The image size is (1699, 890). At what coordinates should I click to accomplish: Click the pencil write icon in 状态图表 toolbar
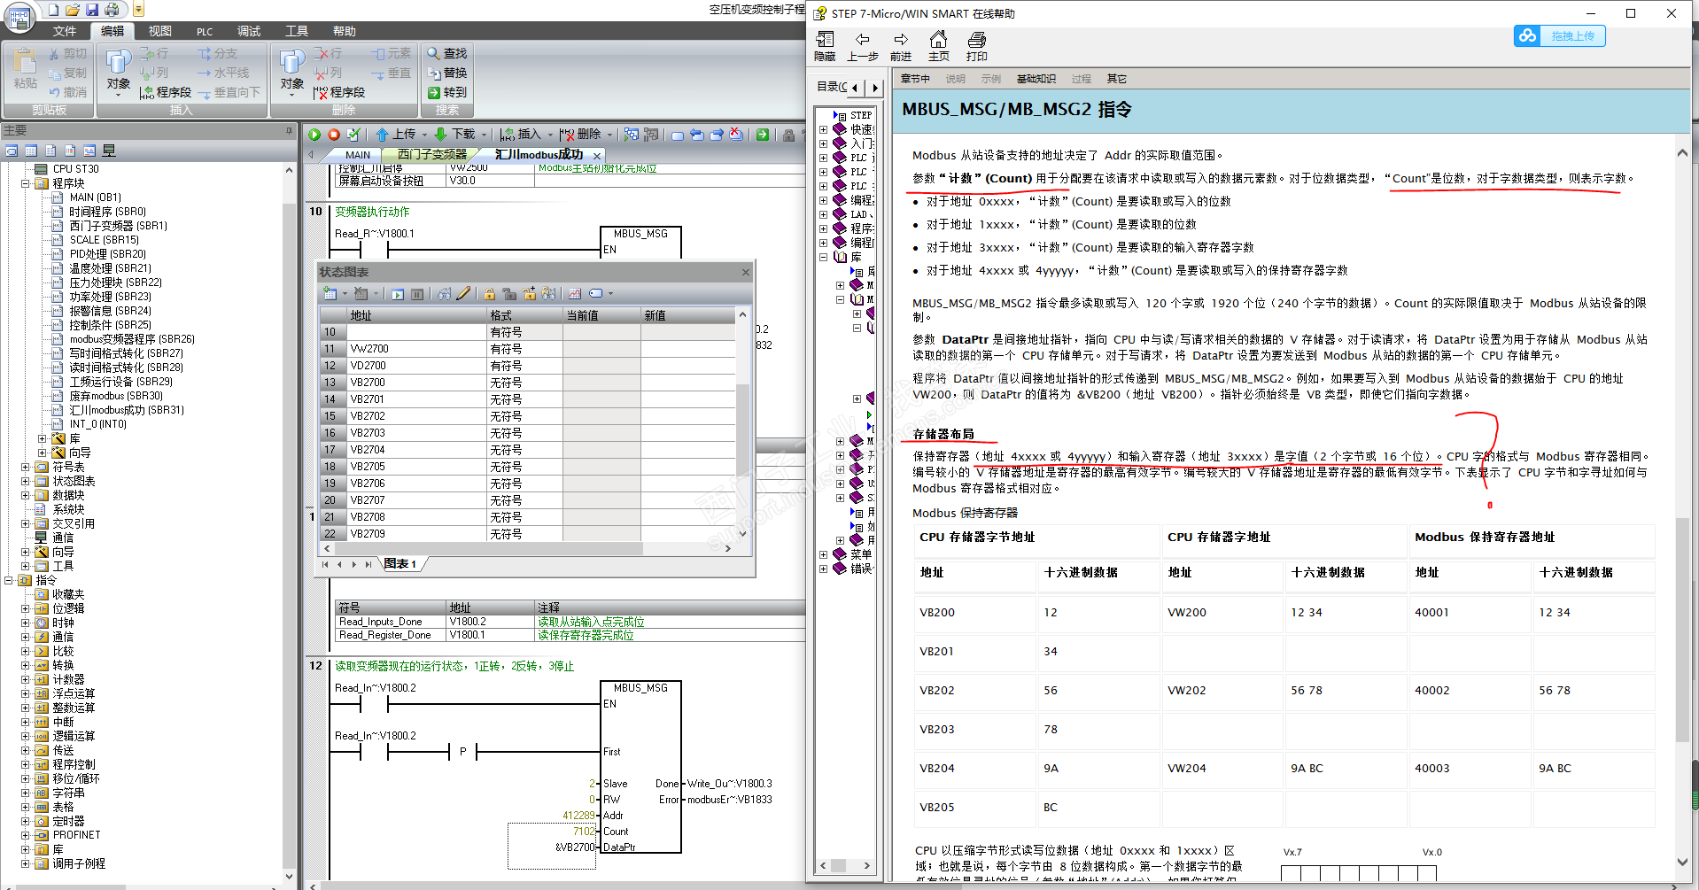[463, 294]
